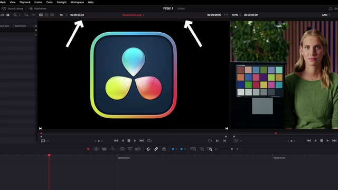Toggle Position Lock padlock icon
Screen dimensions: 338x190
(164, 149)
